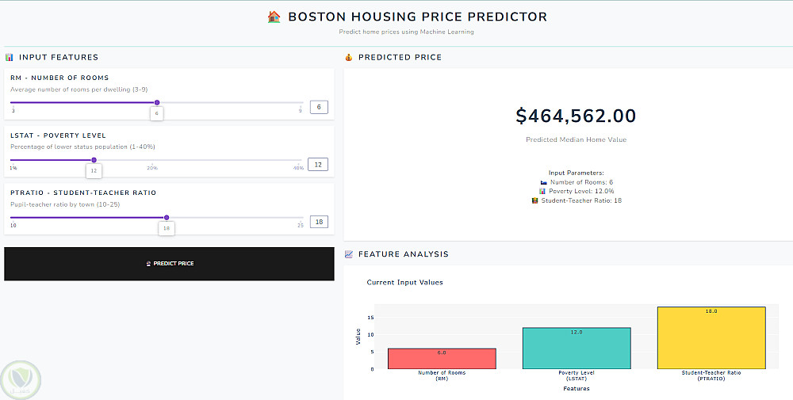Click the green leaf logo in the corner
Viewport: 793px width, 400px height.
[21, 380]
